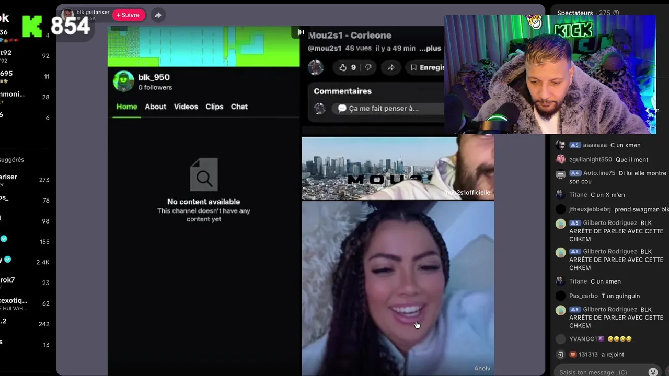Click username Auto.line75 in chat
669x376 pixels.
[599, 173]
